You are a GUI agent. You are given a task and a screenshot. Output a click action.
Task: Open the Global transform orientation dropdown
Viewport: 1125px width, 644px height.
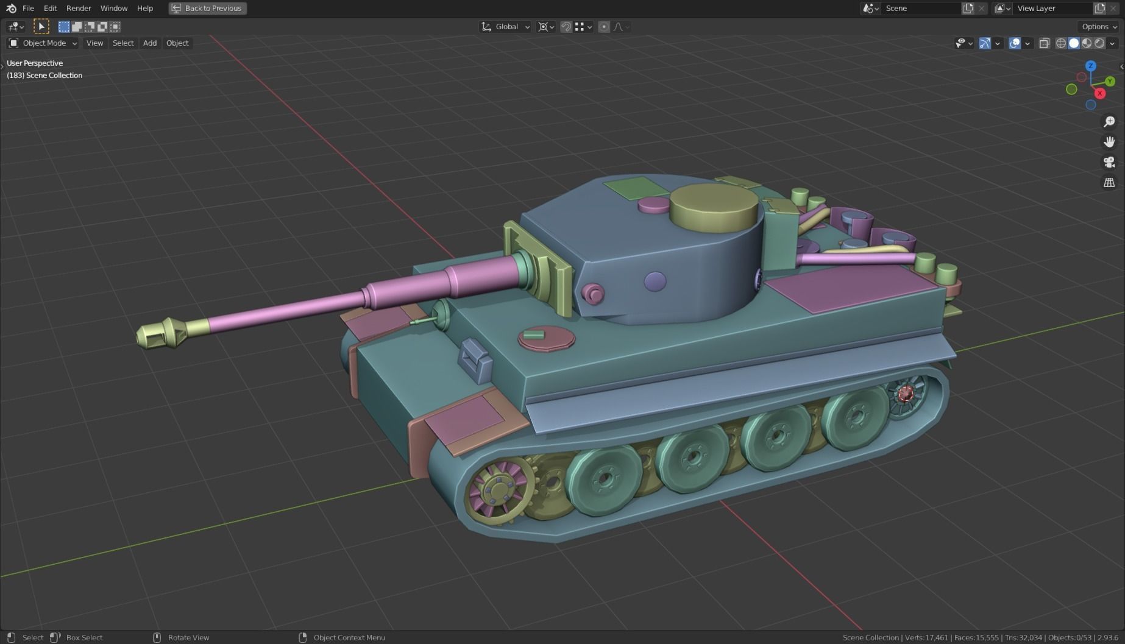[506, 27]
